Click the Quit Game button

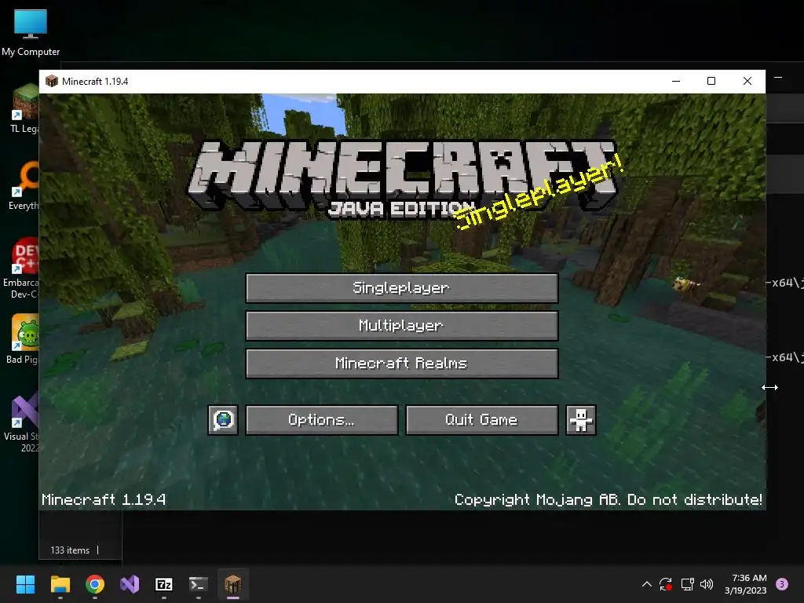[x=481, y=420]
